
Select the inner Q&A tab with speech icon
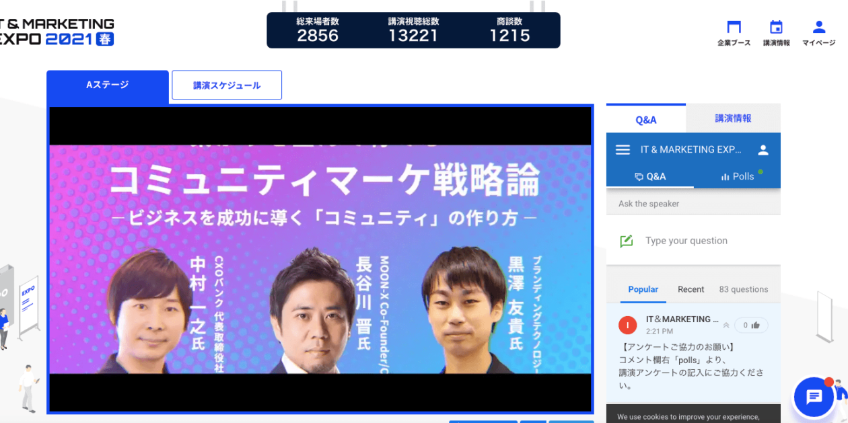pyautogui.click(x=650, y=176)
